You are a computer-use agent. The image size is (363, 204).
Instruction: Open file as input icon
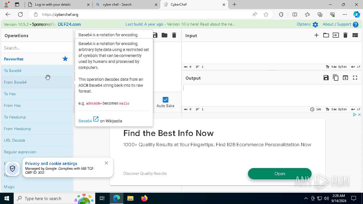[336, 35]
